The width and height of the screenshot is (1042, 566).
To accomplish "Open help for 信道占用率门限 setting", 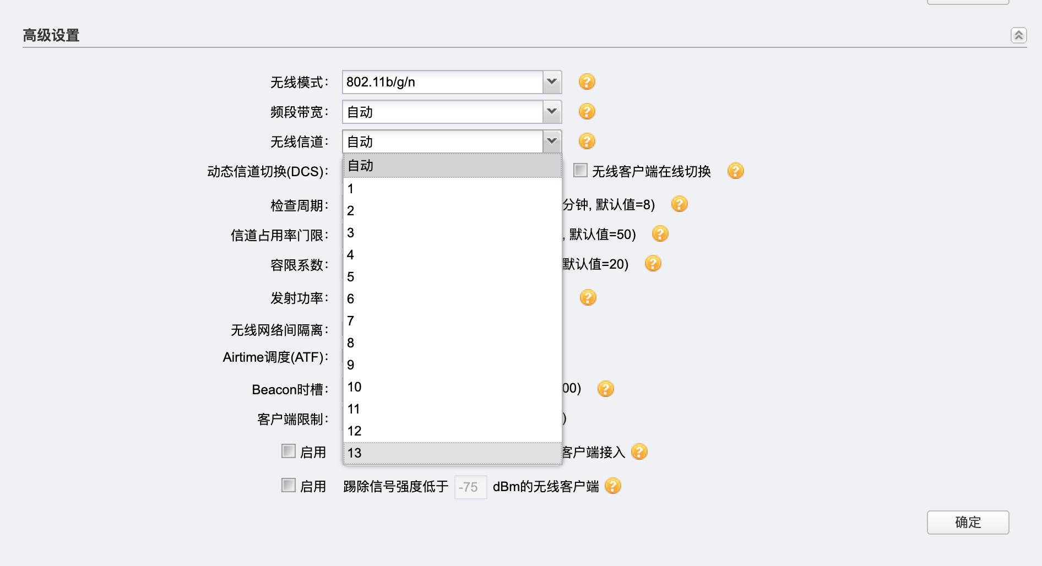I will (659, 234).
